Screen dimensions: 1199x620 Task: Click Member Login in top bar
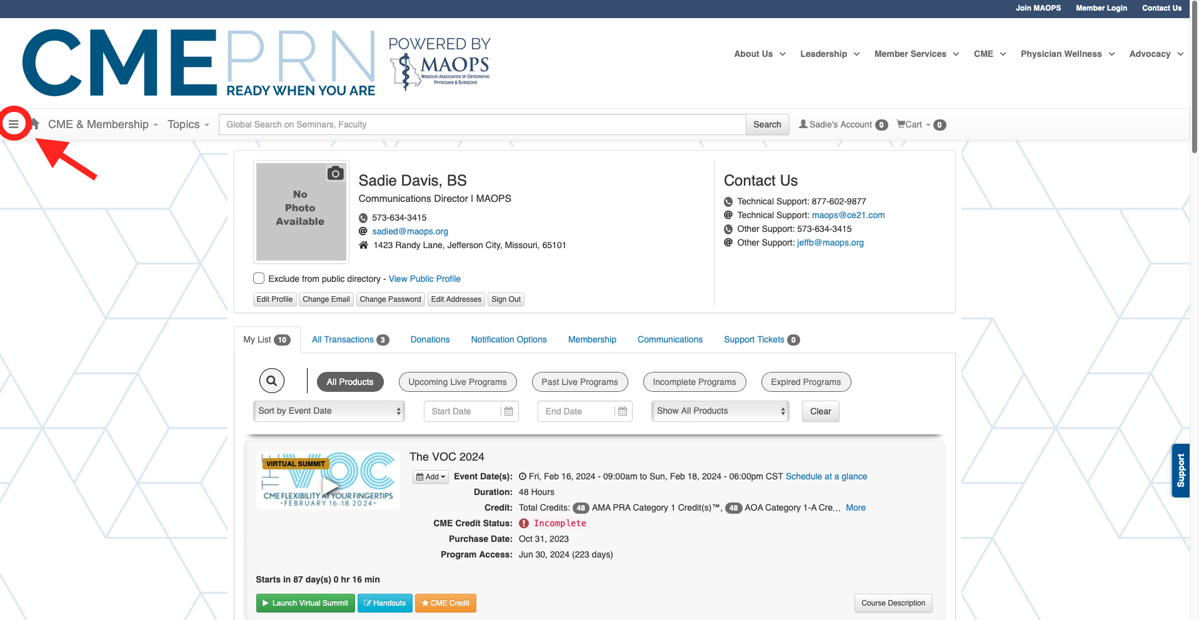[1101, 8]
